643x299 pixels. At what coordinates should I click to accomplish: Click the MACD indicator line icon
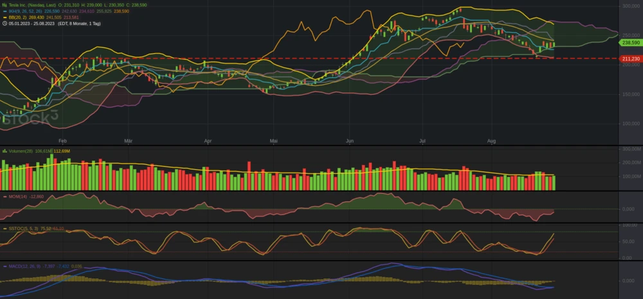click(5, 265)
